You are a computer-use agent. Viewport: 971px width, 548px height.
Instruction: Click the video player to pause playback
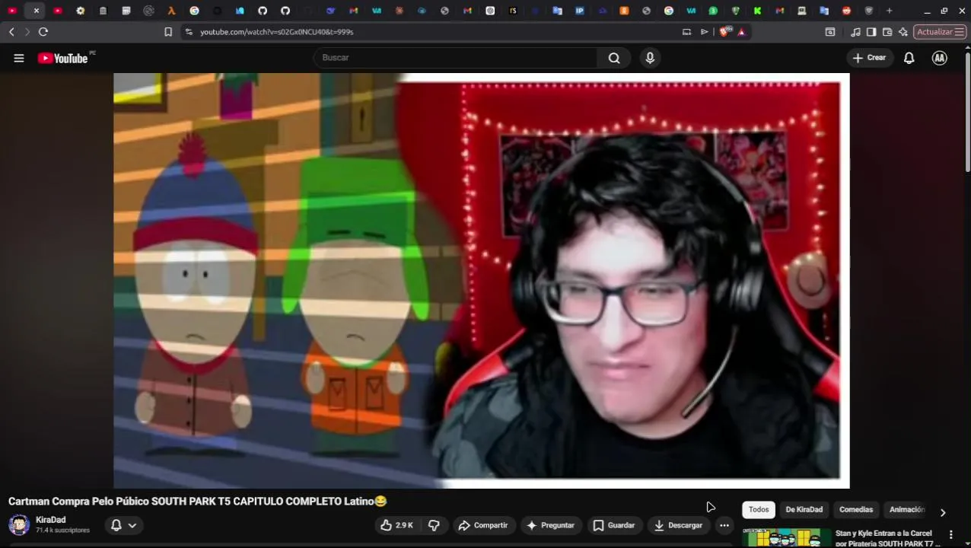(x=481, y=280)
